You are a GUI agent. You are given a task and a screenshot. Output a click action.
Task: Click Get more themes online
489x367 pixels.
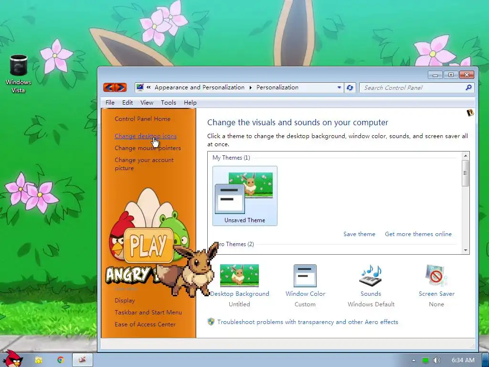418,234
